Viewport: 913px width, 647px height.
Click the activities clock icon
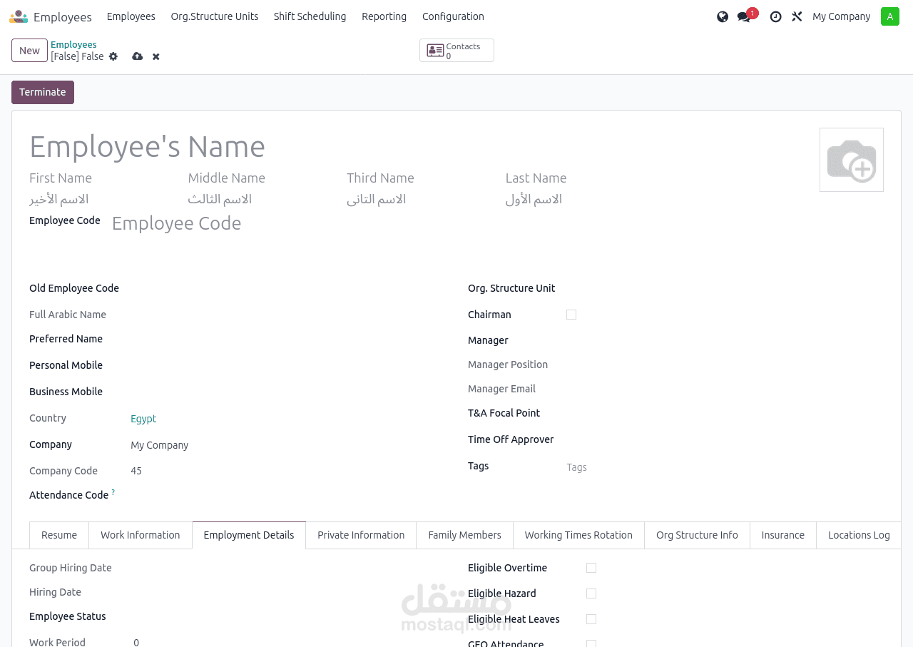pos(775,16)
